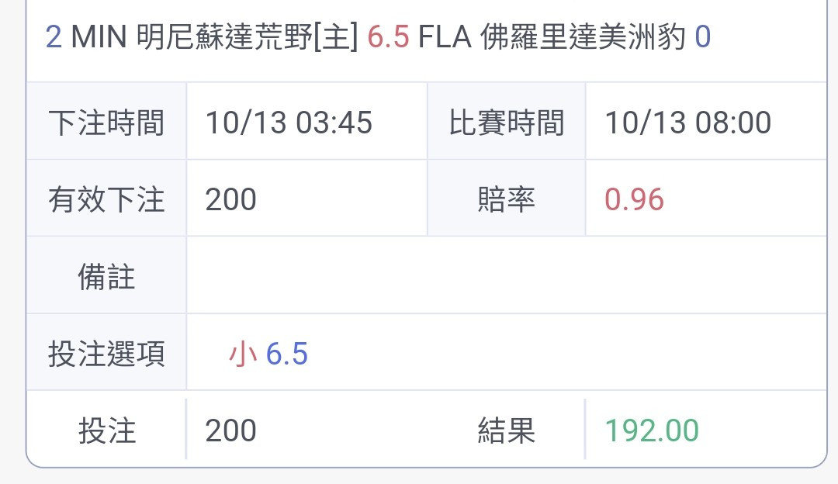This screenshot has width=838, height=484.
Task: Click the 賠率 label cell
Action: pos(506,199)
